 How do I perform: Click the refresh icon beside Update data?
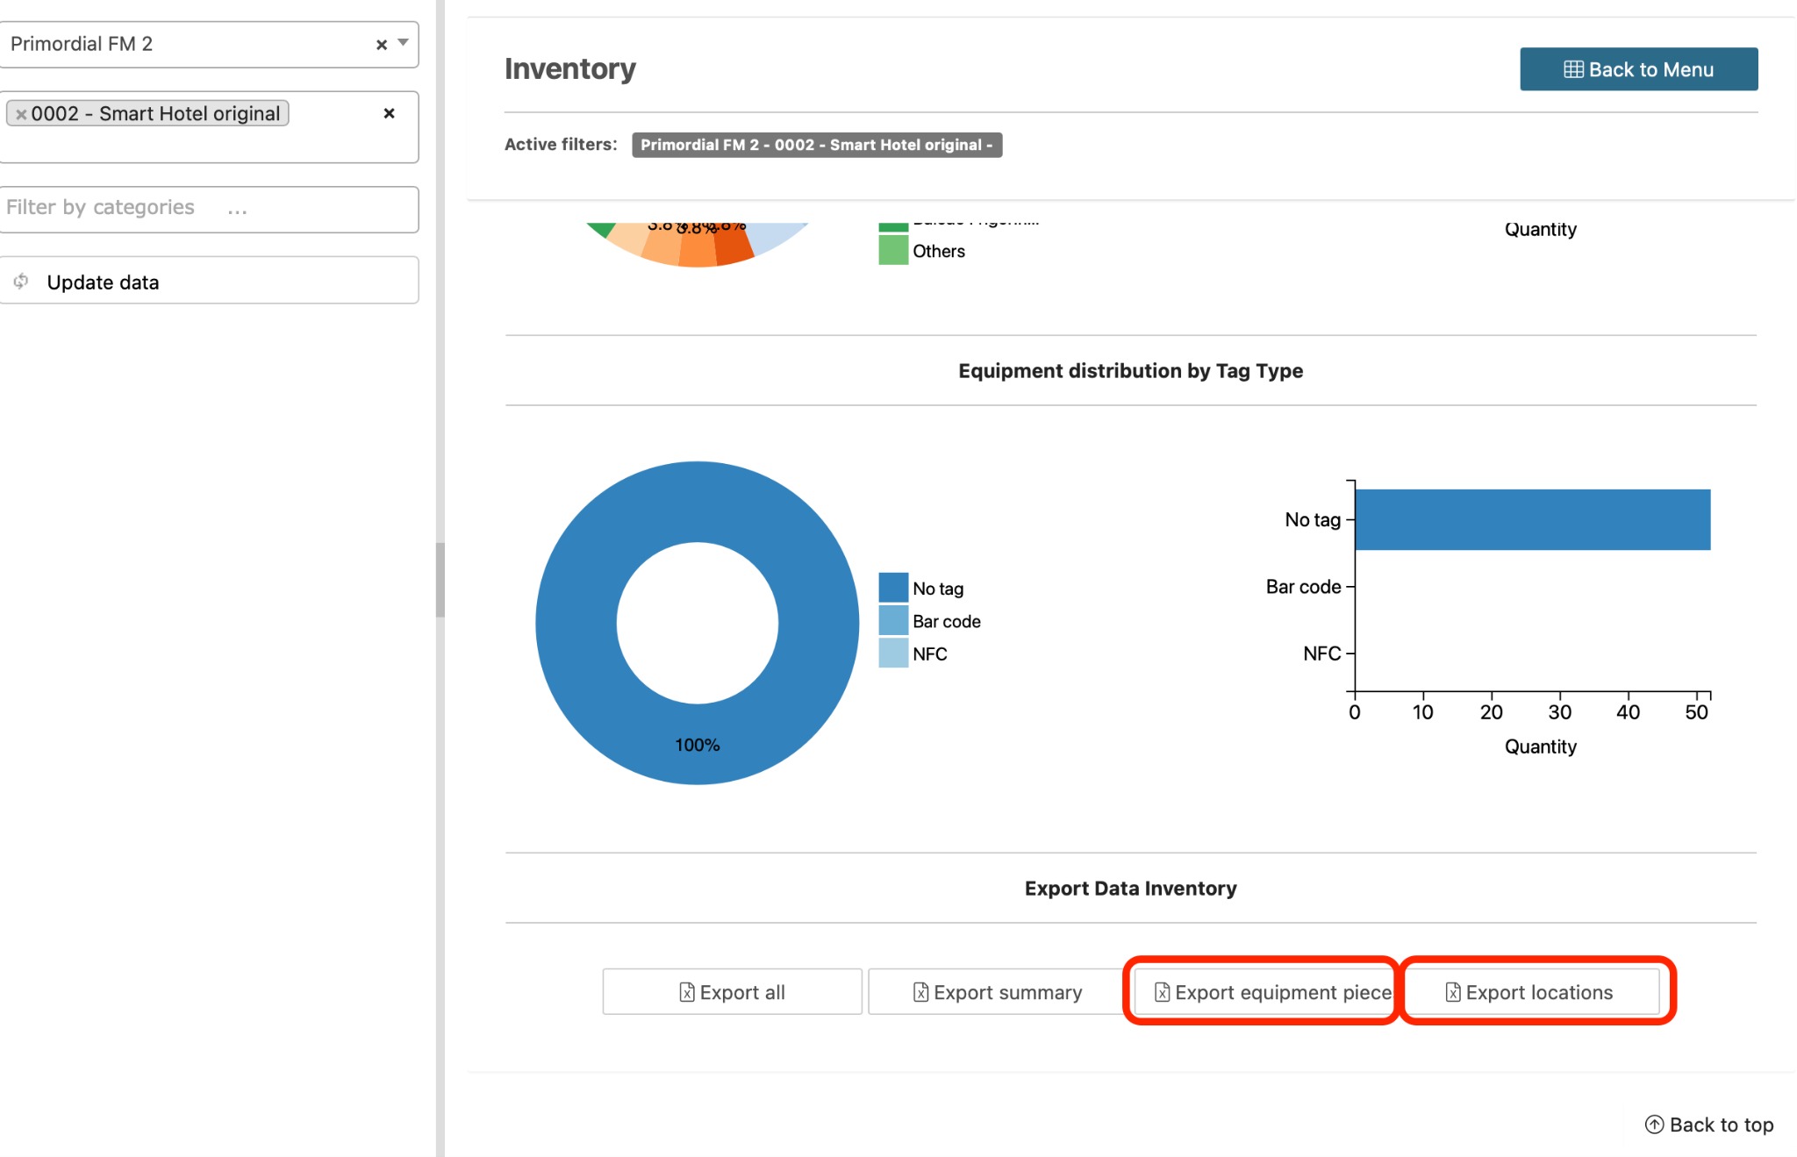[21, 282]
